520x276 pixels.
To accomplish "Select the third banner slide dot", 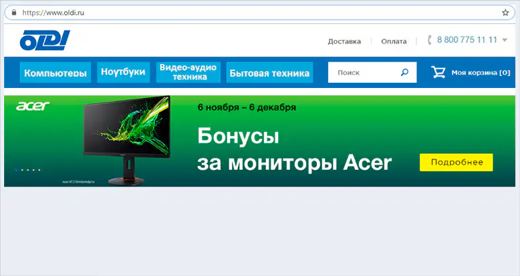I will pos(28,170).
